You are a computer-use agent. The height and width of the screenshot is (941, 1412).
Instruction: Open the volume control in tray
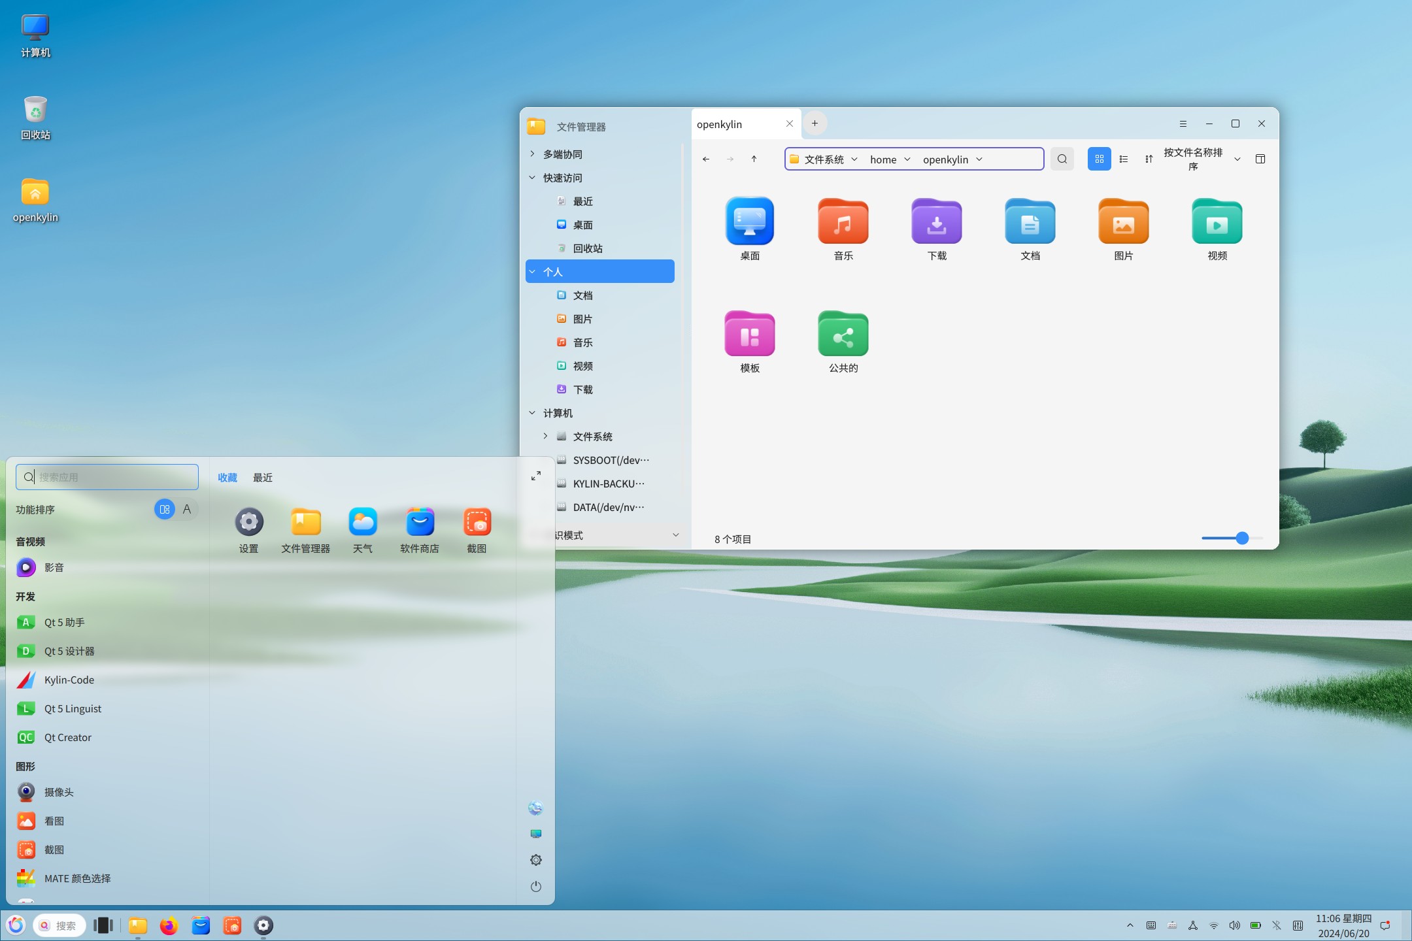click(x=1234, y=925)
